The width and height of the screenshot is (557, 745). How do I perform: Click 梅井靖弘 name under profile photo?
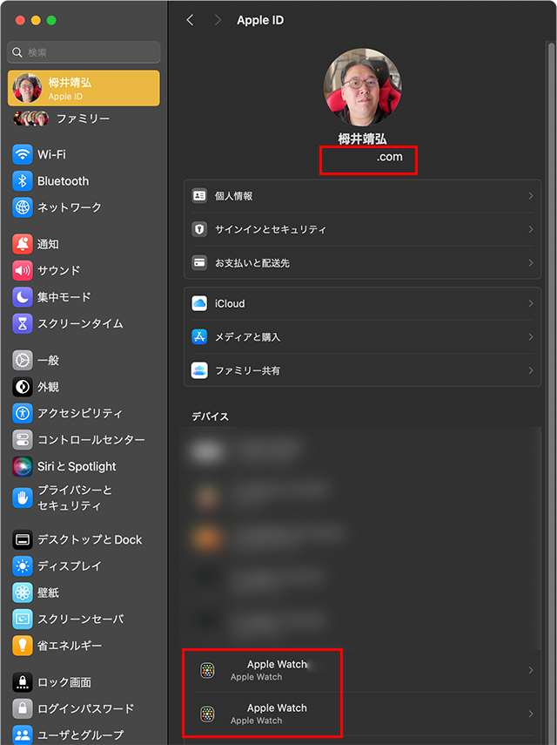362,139
